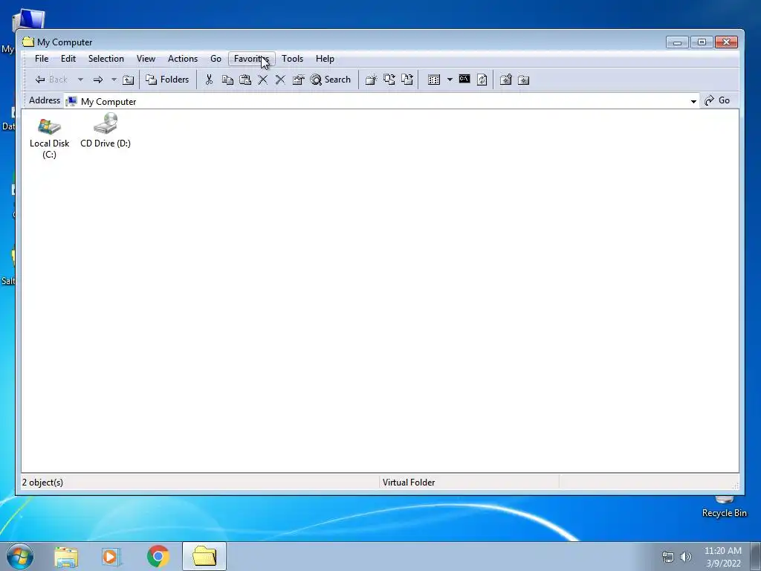Click the first Delete X icon
This screenshot has width=761, height=571.
(x=262, y=80)
